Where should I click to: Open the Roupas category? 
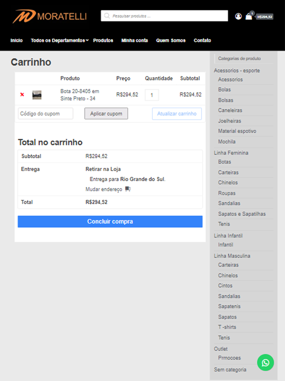227,193
